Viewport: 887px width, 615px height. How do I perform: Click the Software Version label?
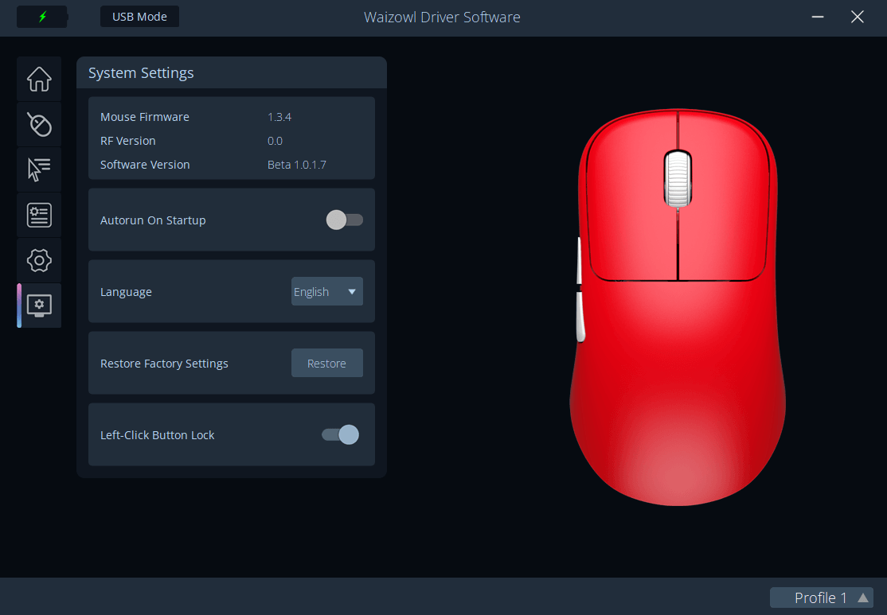pyautogui.click(x=145, y=165)
